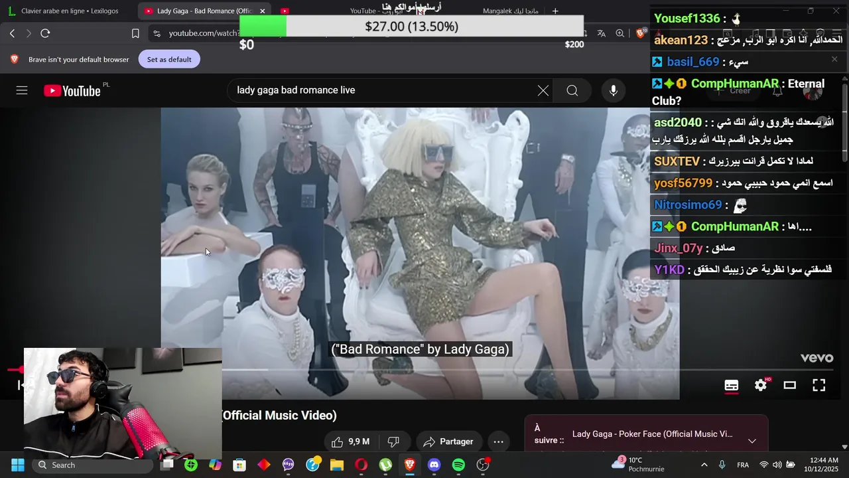Image resolution: width=849 pixels, height=478 pixels.
Task: Dislike the video with thumbs down
Action: (x=393, y=441)
